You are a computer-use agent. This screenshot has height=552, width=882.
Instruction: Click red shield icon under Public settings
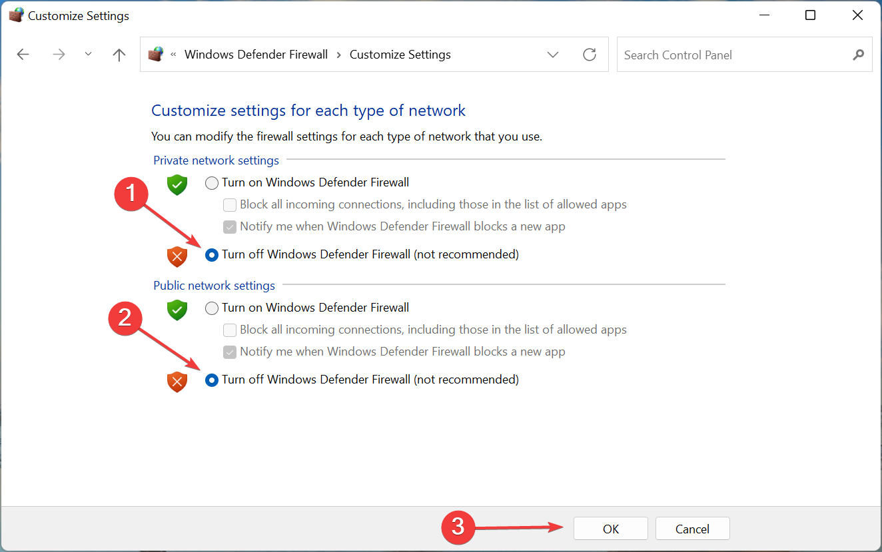(177, 382)
